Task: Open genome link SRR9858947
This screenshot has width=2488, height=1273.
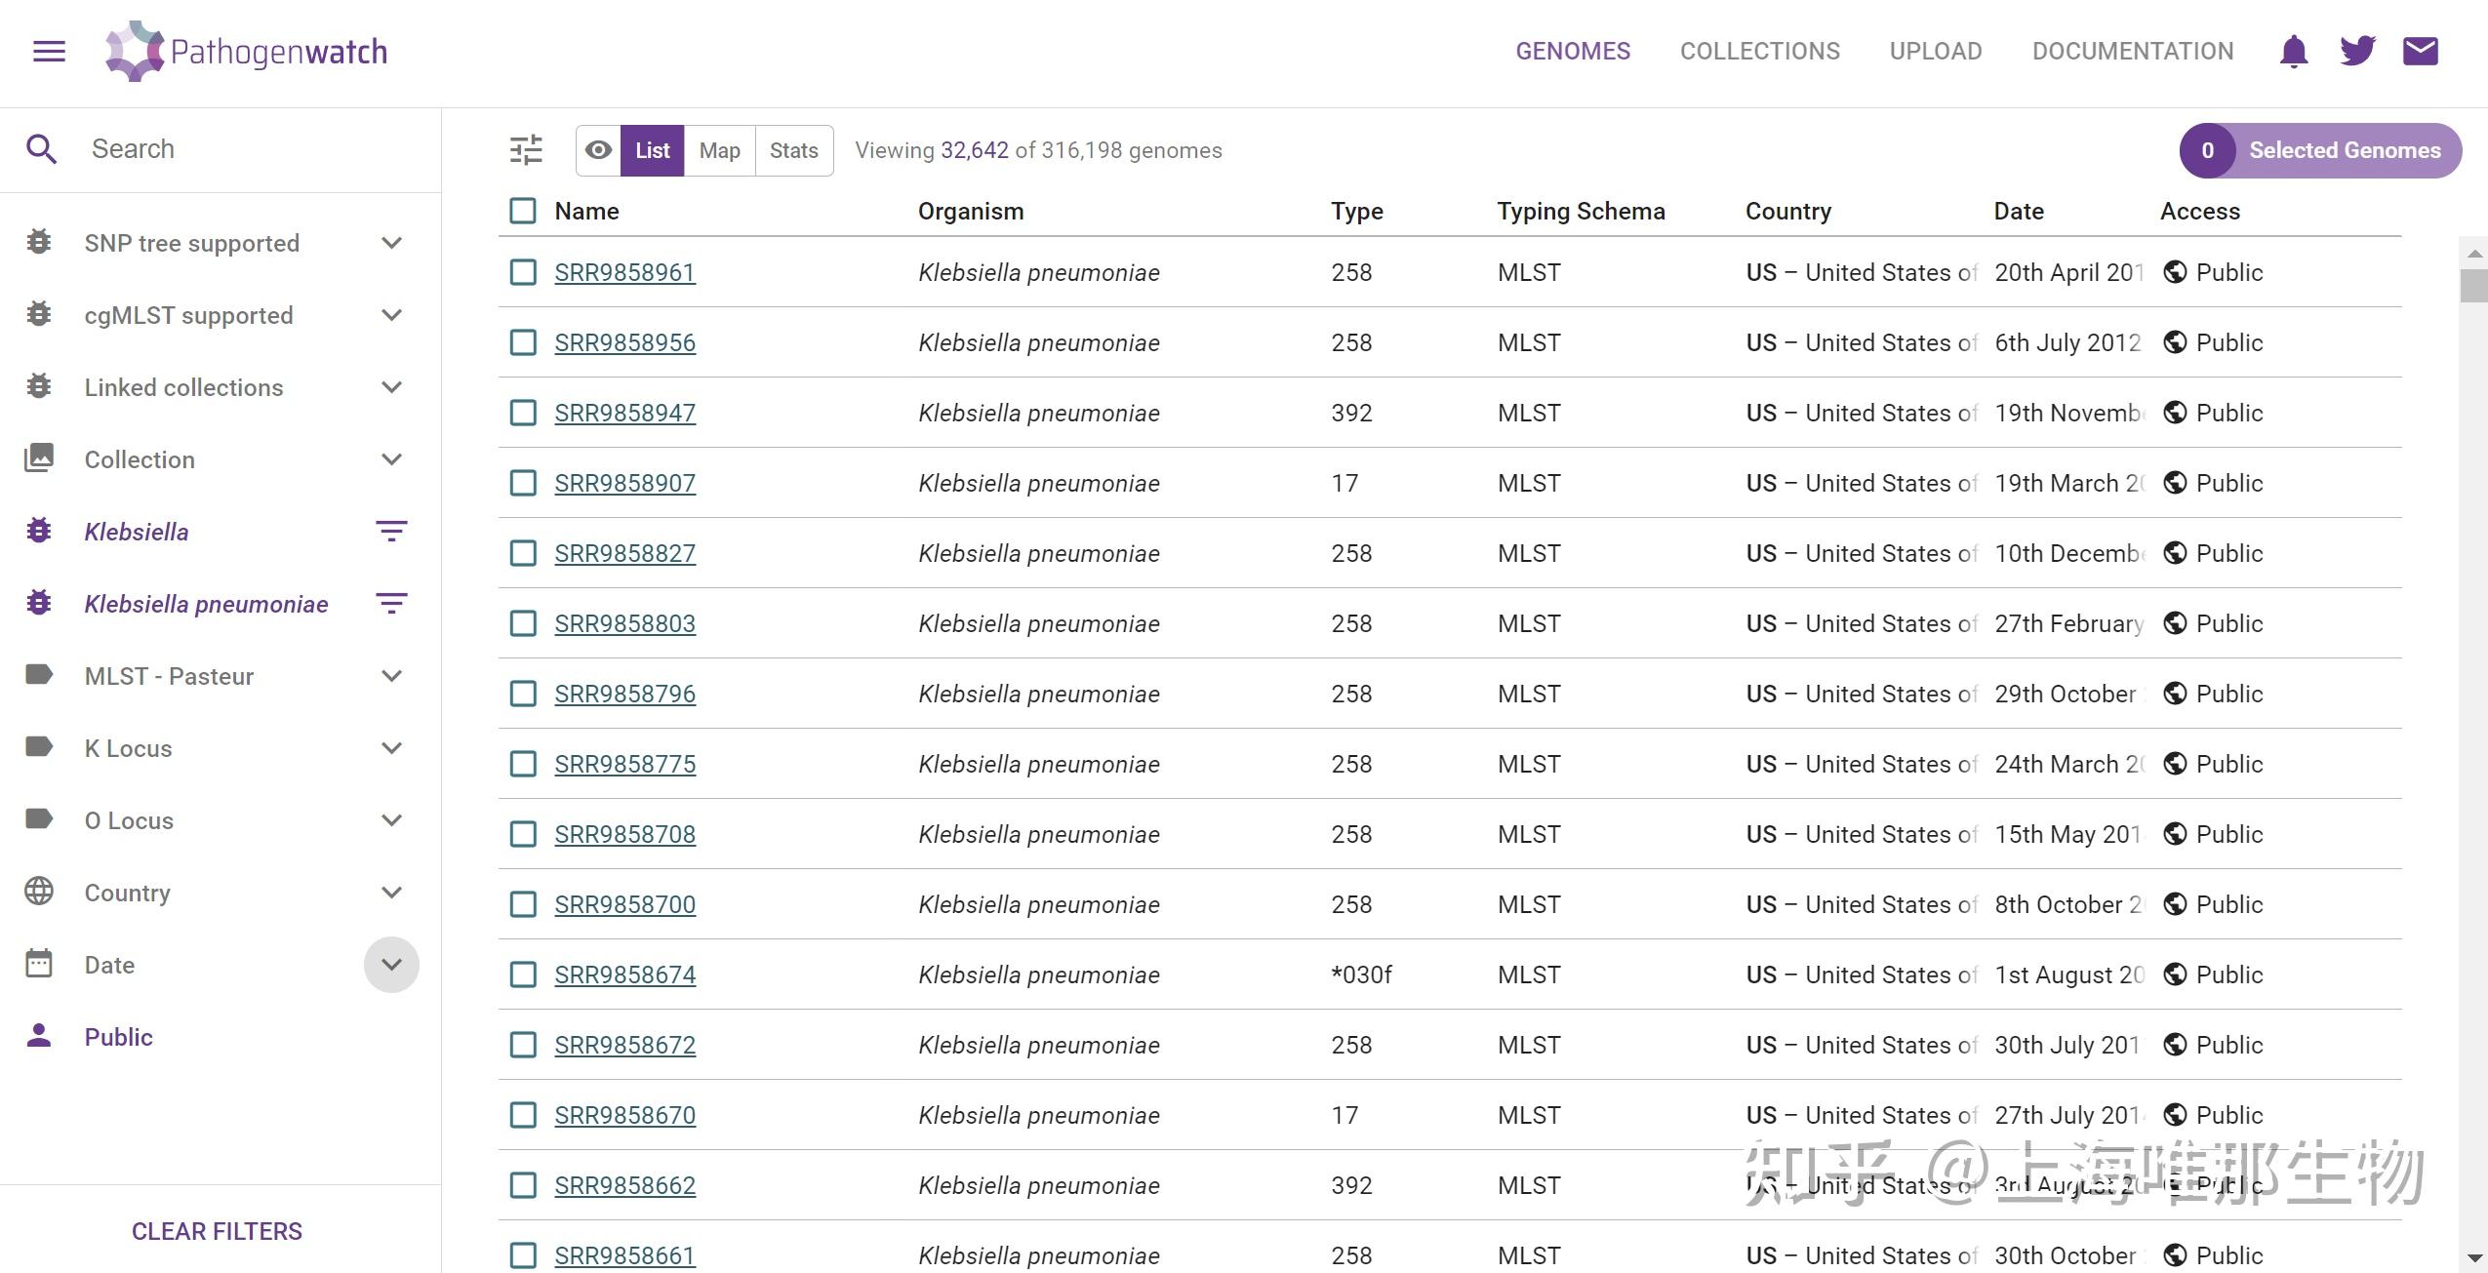Action: pos(624,413)
